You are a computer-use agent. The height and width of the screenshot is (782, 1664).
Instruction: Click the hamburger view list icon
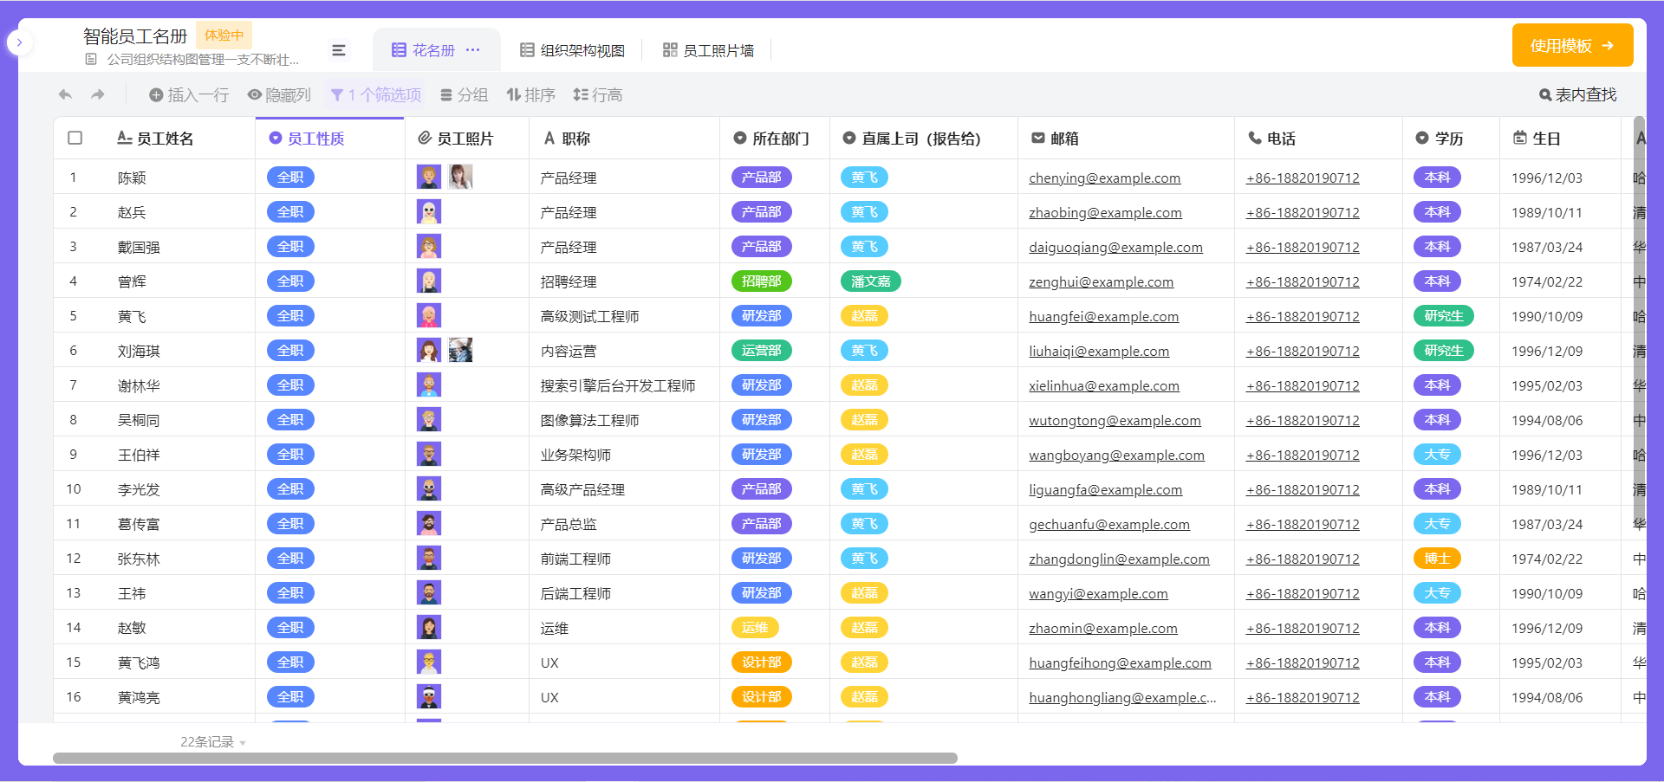coord(338,50)
